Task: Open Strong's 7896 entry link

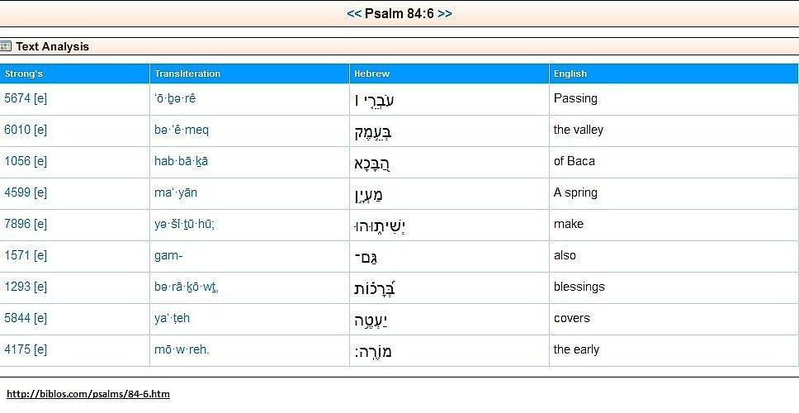Action: click(17, 224)
